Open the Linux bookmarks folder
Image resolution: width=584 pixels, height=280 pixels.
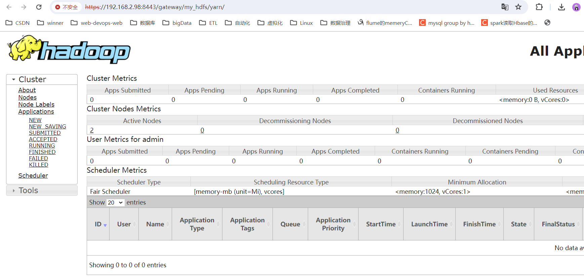click(301, 23)
